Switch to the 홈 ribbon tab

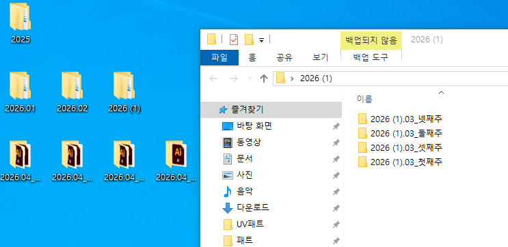click(x=252, y=57)
